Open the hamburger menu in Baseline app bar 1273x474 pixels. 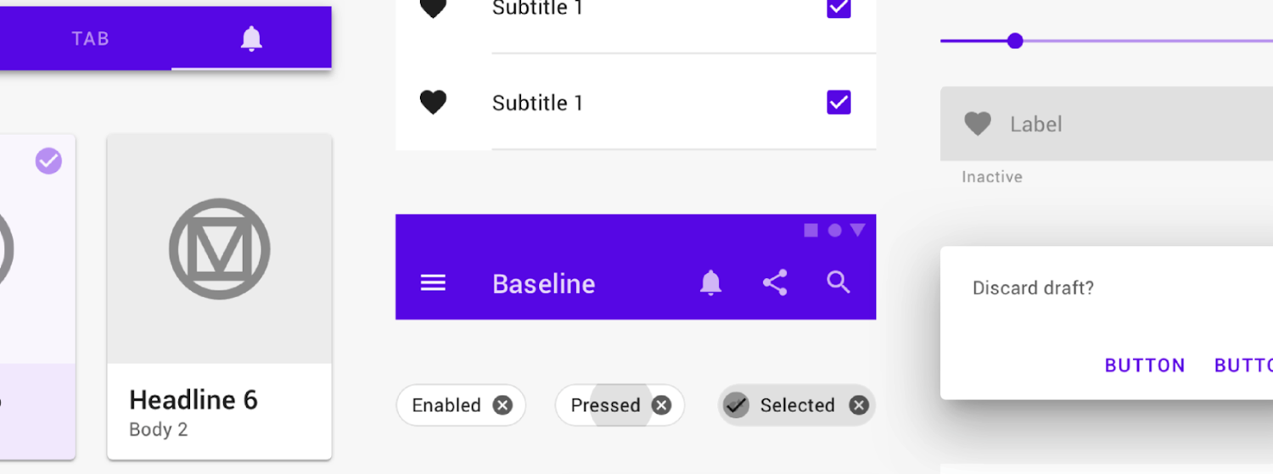click(433, 283)
